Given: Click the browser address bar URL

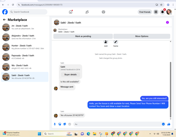Looking at the screenshot, I should click(x=42, y=5).
